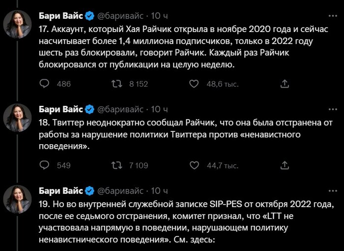Click @баривайс handle on tweet 18
The image size is (344, 251).
pos(121,109)
